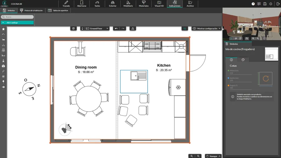Open the help question mark icon
Viewport: 281px width, 158px height.
253,4
